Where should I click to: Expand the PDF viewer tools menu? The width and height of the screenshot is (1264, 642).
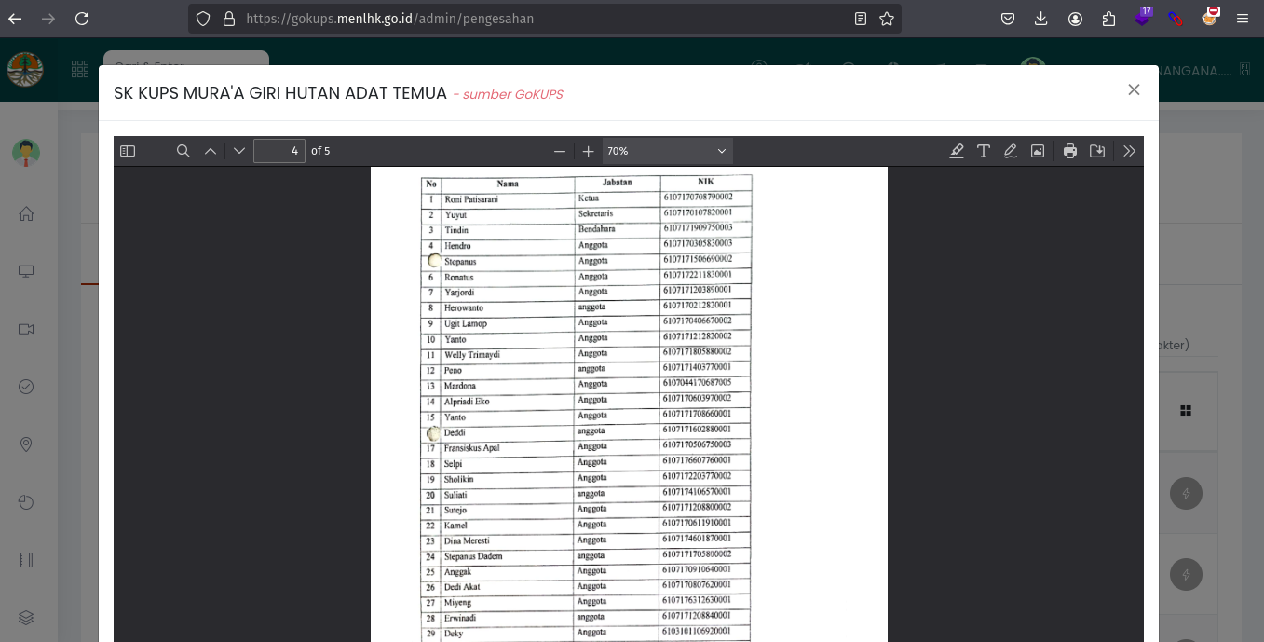click(x=1129, y=151)
